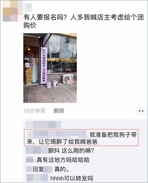Click the 删除 delete link
Viewport: 148px width, 183px height.
click(x=59, y=111)
